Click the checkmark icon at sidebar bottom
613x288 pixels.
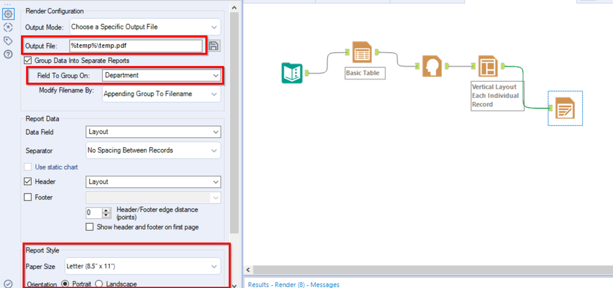(8, 284)
